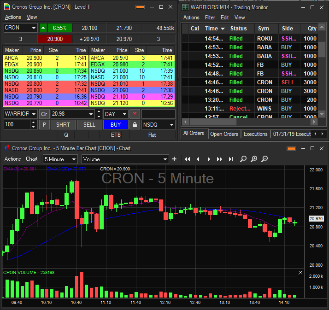Open Filter menu in Trading Monitor
This screenshot has width=329, height=310.
[210, 18]
